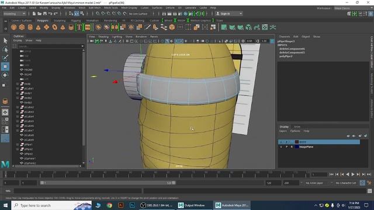Toggle Auto Key button near timeline
The width and height of the screenshot is (374, 210).
(362, 183)
